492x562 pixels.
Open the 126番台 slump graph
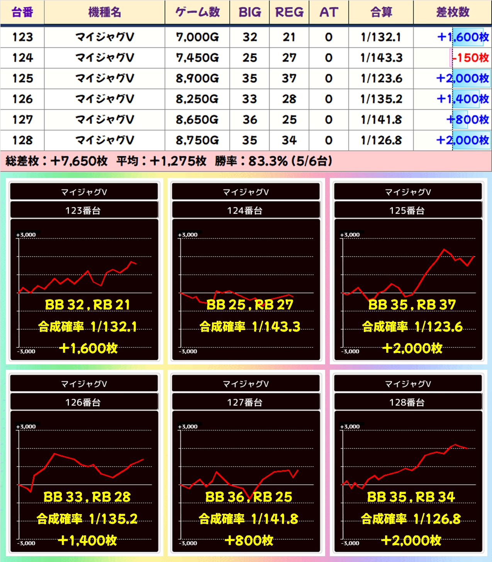[x=84, y=481]
